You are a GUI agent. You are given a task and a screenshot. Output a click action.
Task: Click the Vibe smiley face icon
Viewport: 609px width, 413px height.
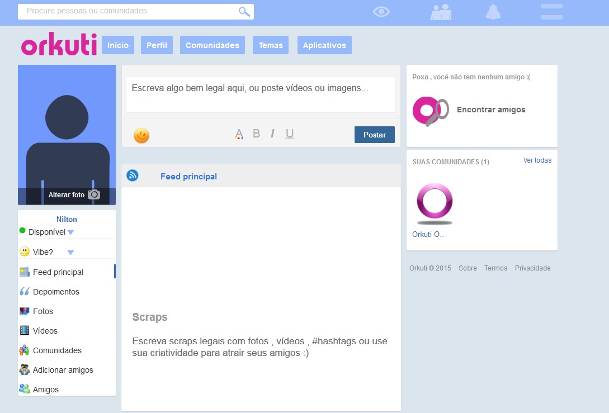coord(25,251)
